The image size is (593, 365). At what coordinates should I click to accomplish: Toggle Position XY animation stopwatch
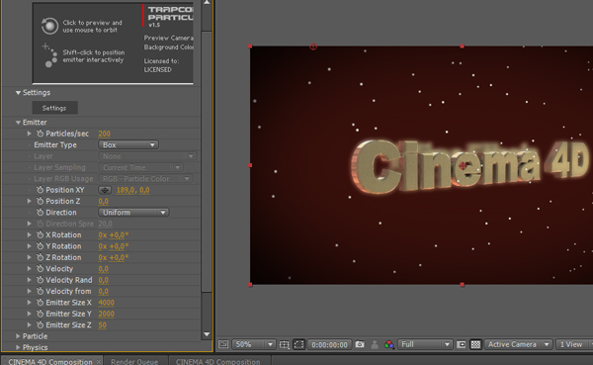[41, 190]
